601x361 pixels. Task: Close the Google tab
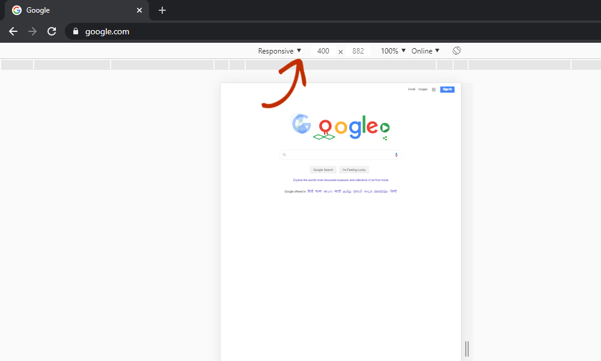[x=139, y=10]
